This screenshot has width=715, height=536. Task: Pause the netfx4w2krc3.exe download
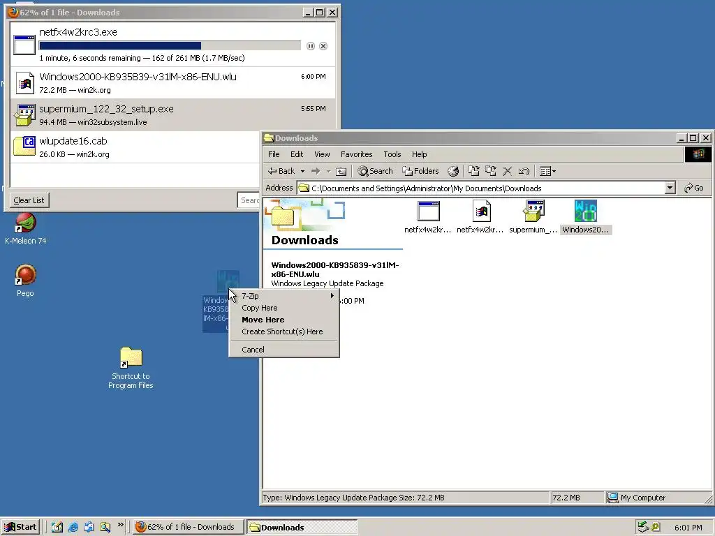[311, 46]
